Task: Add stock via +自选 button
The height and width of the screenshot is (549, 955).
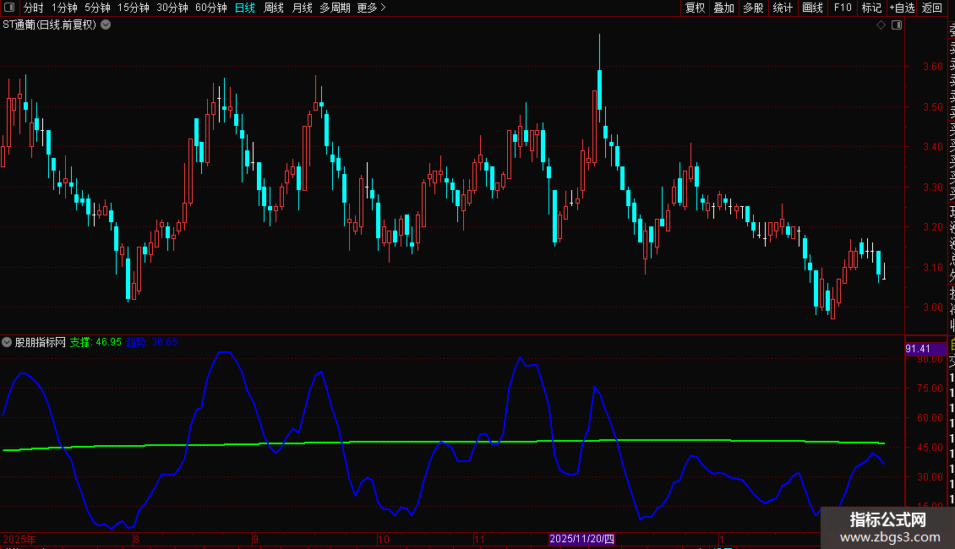Action: [x=902, y=8]
